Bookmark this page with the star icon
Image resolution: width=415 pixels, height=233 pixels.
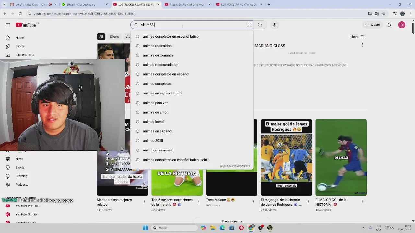tap(384, 14)
